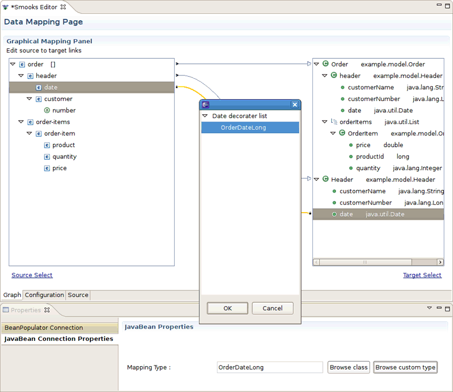Select the BeanPopulator Connection section
Viewport: 453px width, 392px height.
(59, 327)
